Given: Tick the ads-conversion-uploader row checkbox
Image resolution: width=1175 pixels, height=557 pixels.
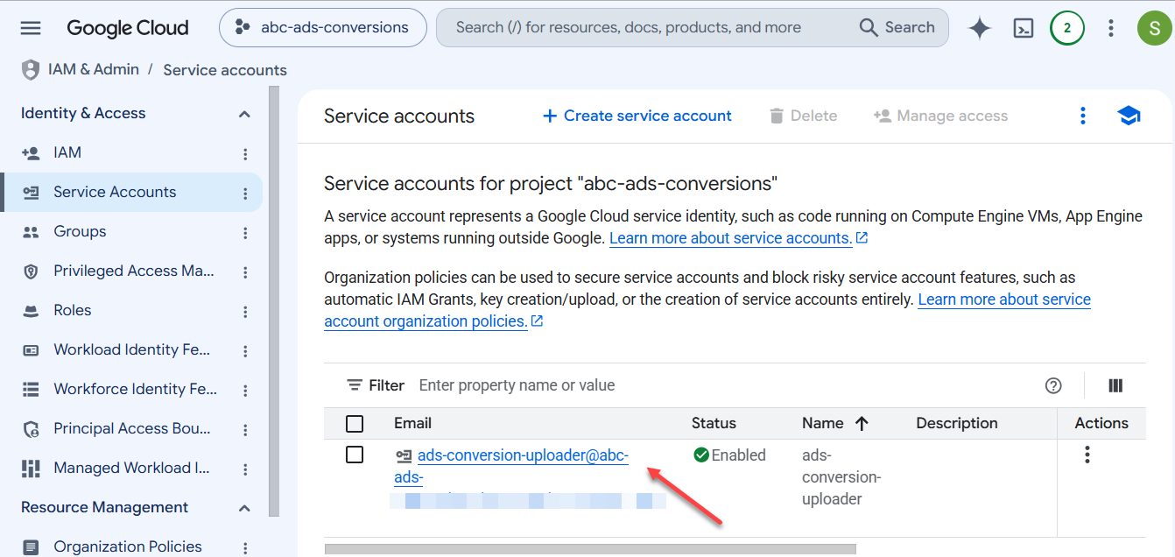Looking at the screenshot, I should (x=355, y=455).
